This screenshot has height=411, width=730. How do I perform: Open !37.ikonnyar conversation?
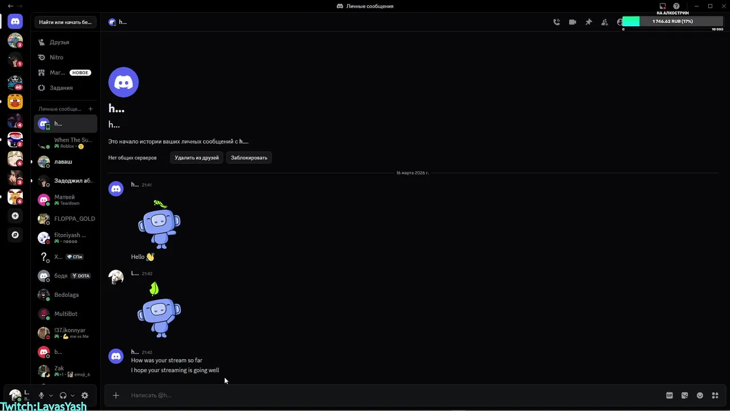[66, 333]
